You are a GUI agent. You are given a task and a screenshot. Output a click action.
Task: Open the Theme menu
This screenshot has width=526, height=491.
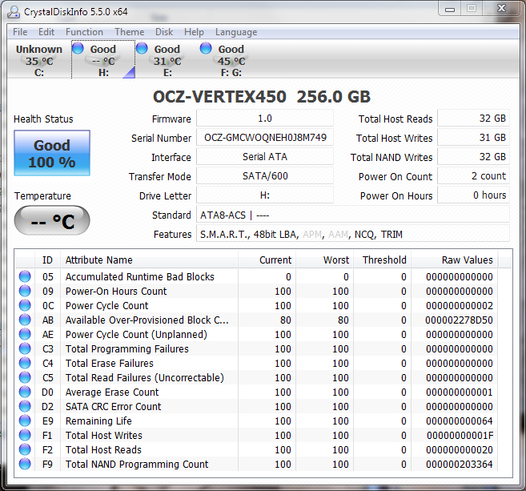coord(130,32)
